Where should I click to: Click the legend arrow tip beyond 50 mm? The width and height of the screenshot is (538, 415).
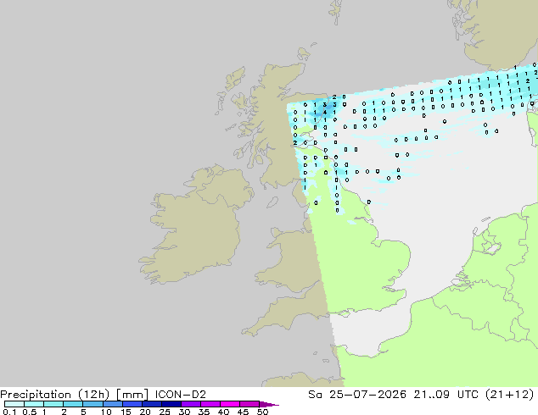click(269, 404)
